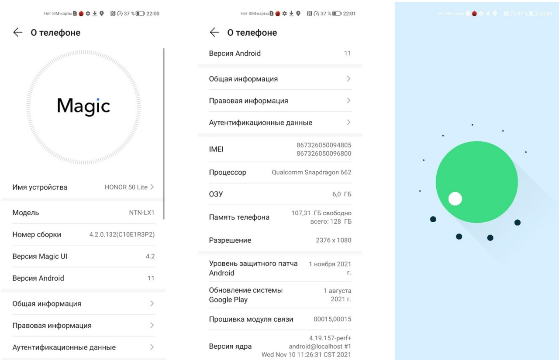The image size is (559, 360).
Task: Tap the 107,31 ГБ свободно value
Action: (321, 213)
